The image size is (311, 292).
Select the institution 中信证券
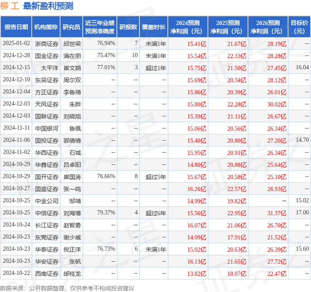pos(47,213)
